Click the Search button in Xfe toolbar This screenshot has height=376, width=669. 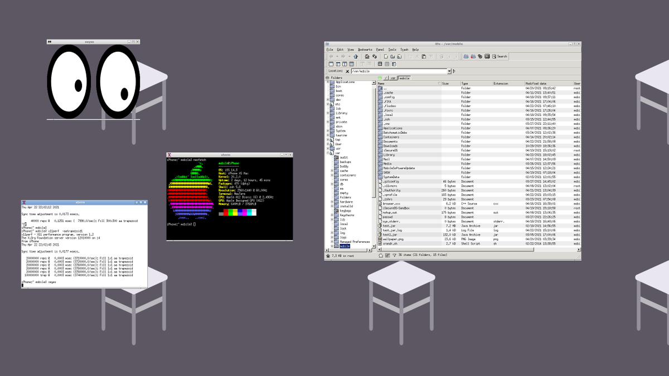point(500,56)
